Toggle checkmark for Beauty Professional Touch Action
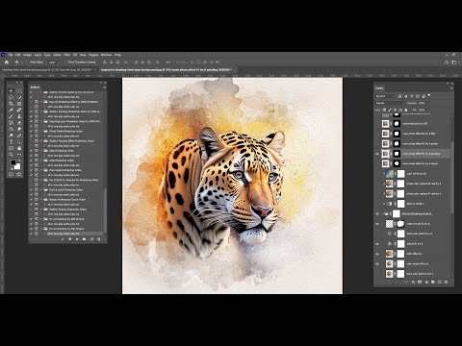Screen dimensions: 462x346 click(x=31, y=199)
